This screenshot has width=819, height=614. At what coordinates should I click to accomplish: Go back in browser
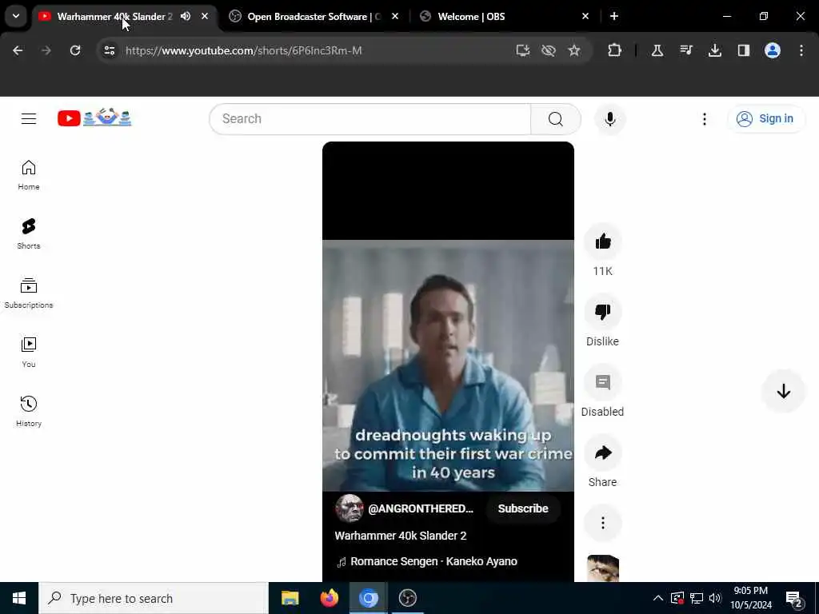coord(18,50)
